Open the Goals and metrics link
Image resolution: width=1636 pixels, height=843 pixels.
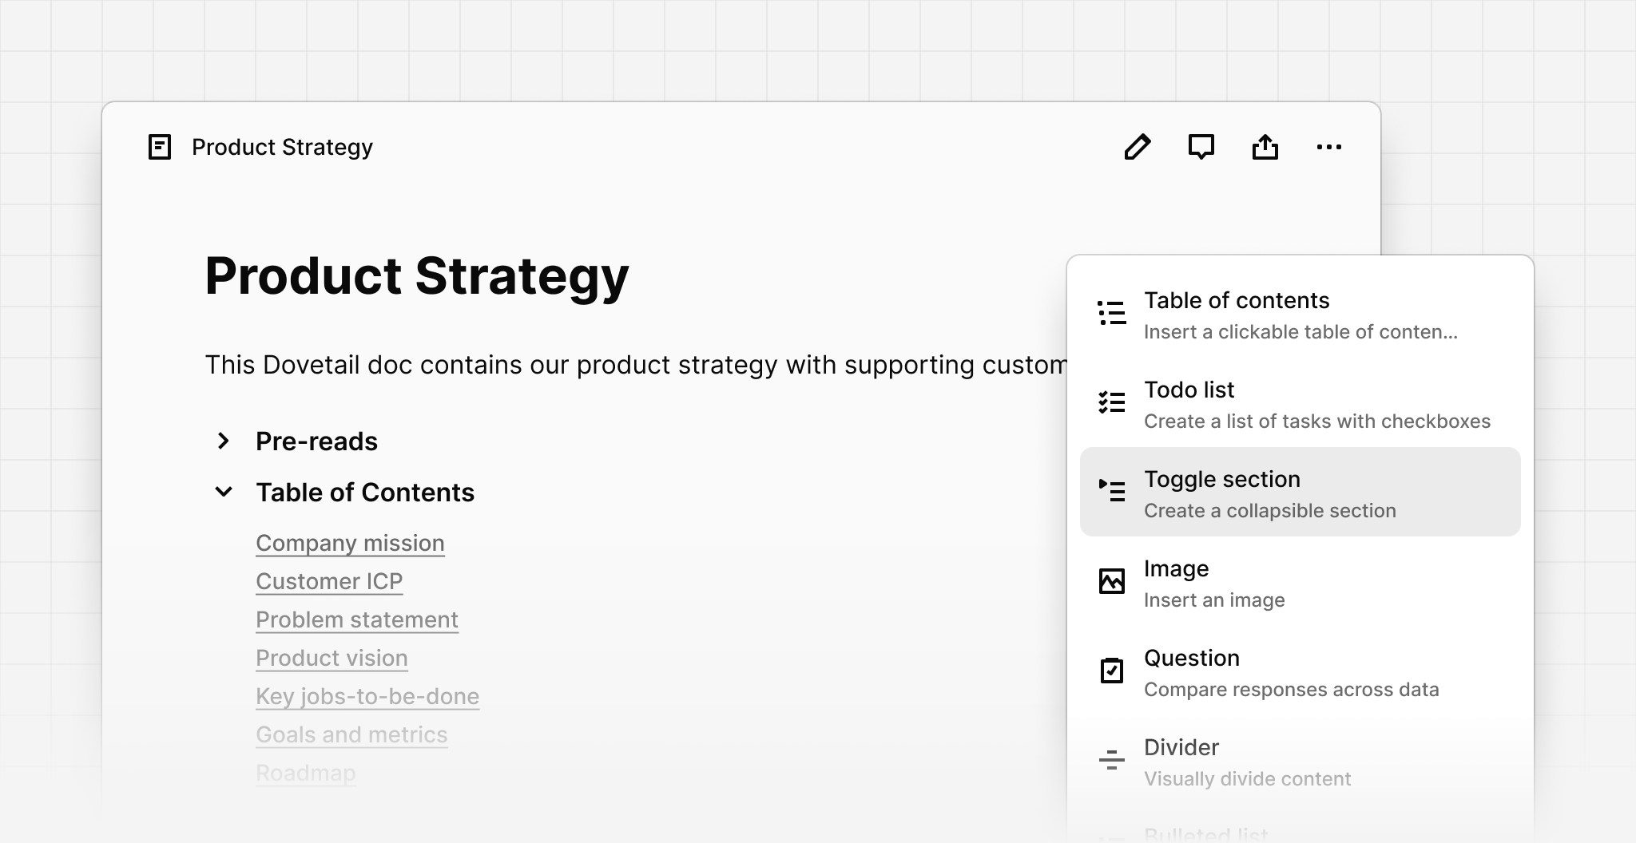point(351,734)
